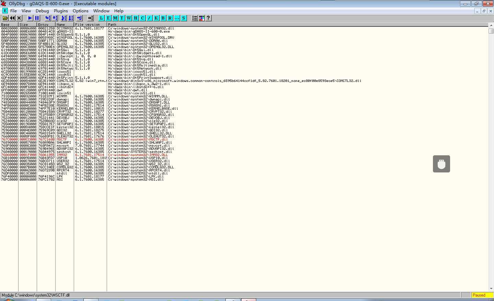Run program with the play icon
The image size is (494, 301).
(30, 18)
